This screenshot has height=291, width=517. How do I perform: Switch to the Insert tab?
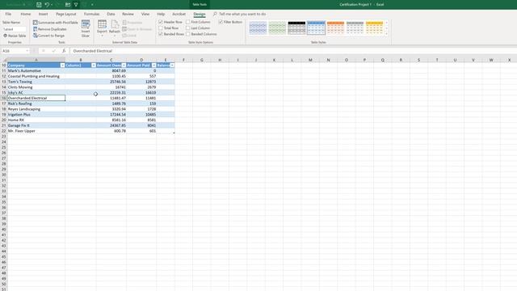coord(43,14)
